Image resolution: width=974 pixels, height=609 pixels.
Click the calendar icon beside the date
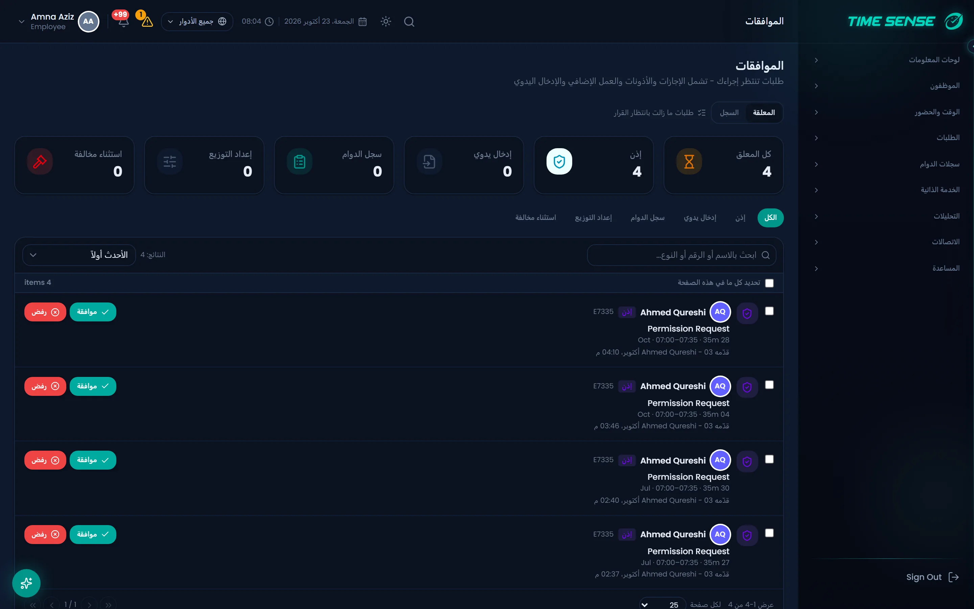pos(362,21)
